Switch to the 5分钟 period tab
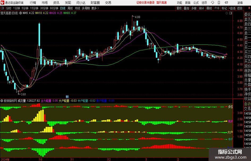Viewport: 251px width, 161px height. coord(25,8)
